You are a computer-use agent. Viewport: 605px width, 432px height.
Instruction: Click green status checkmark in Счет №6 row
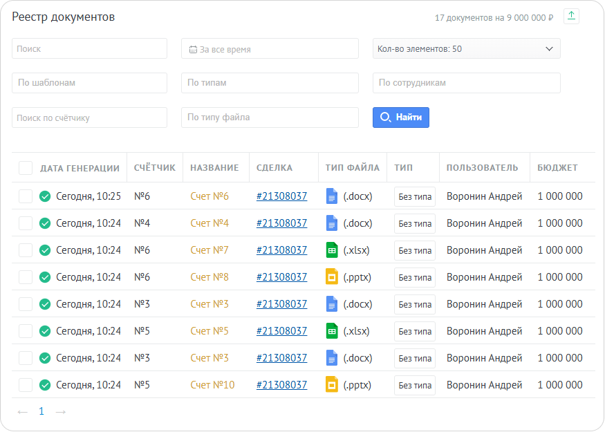(45, 196)
